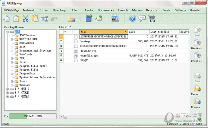Open the Directory menu
The height and width of the screenshot is (128, 208).
tap(59, 10)
